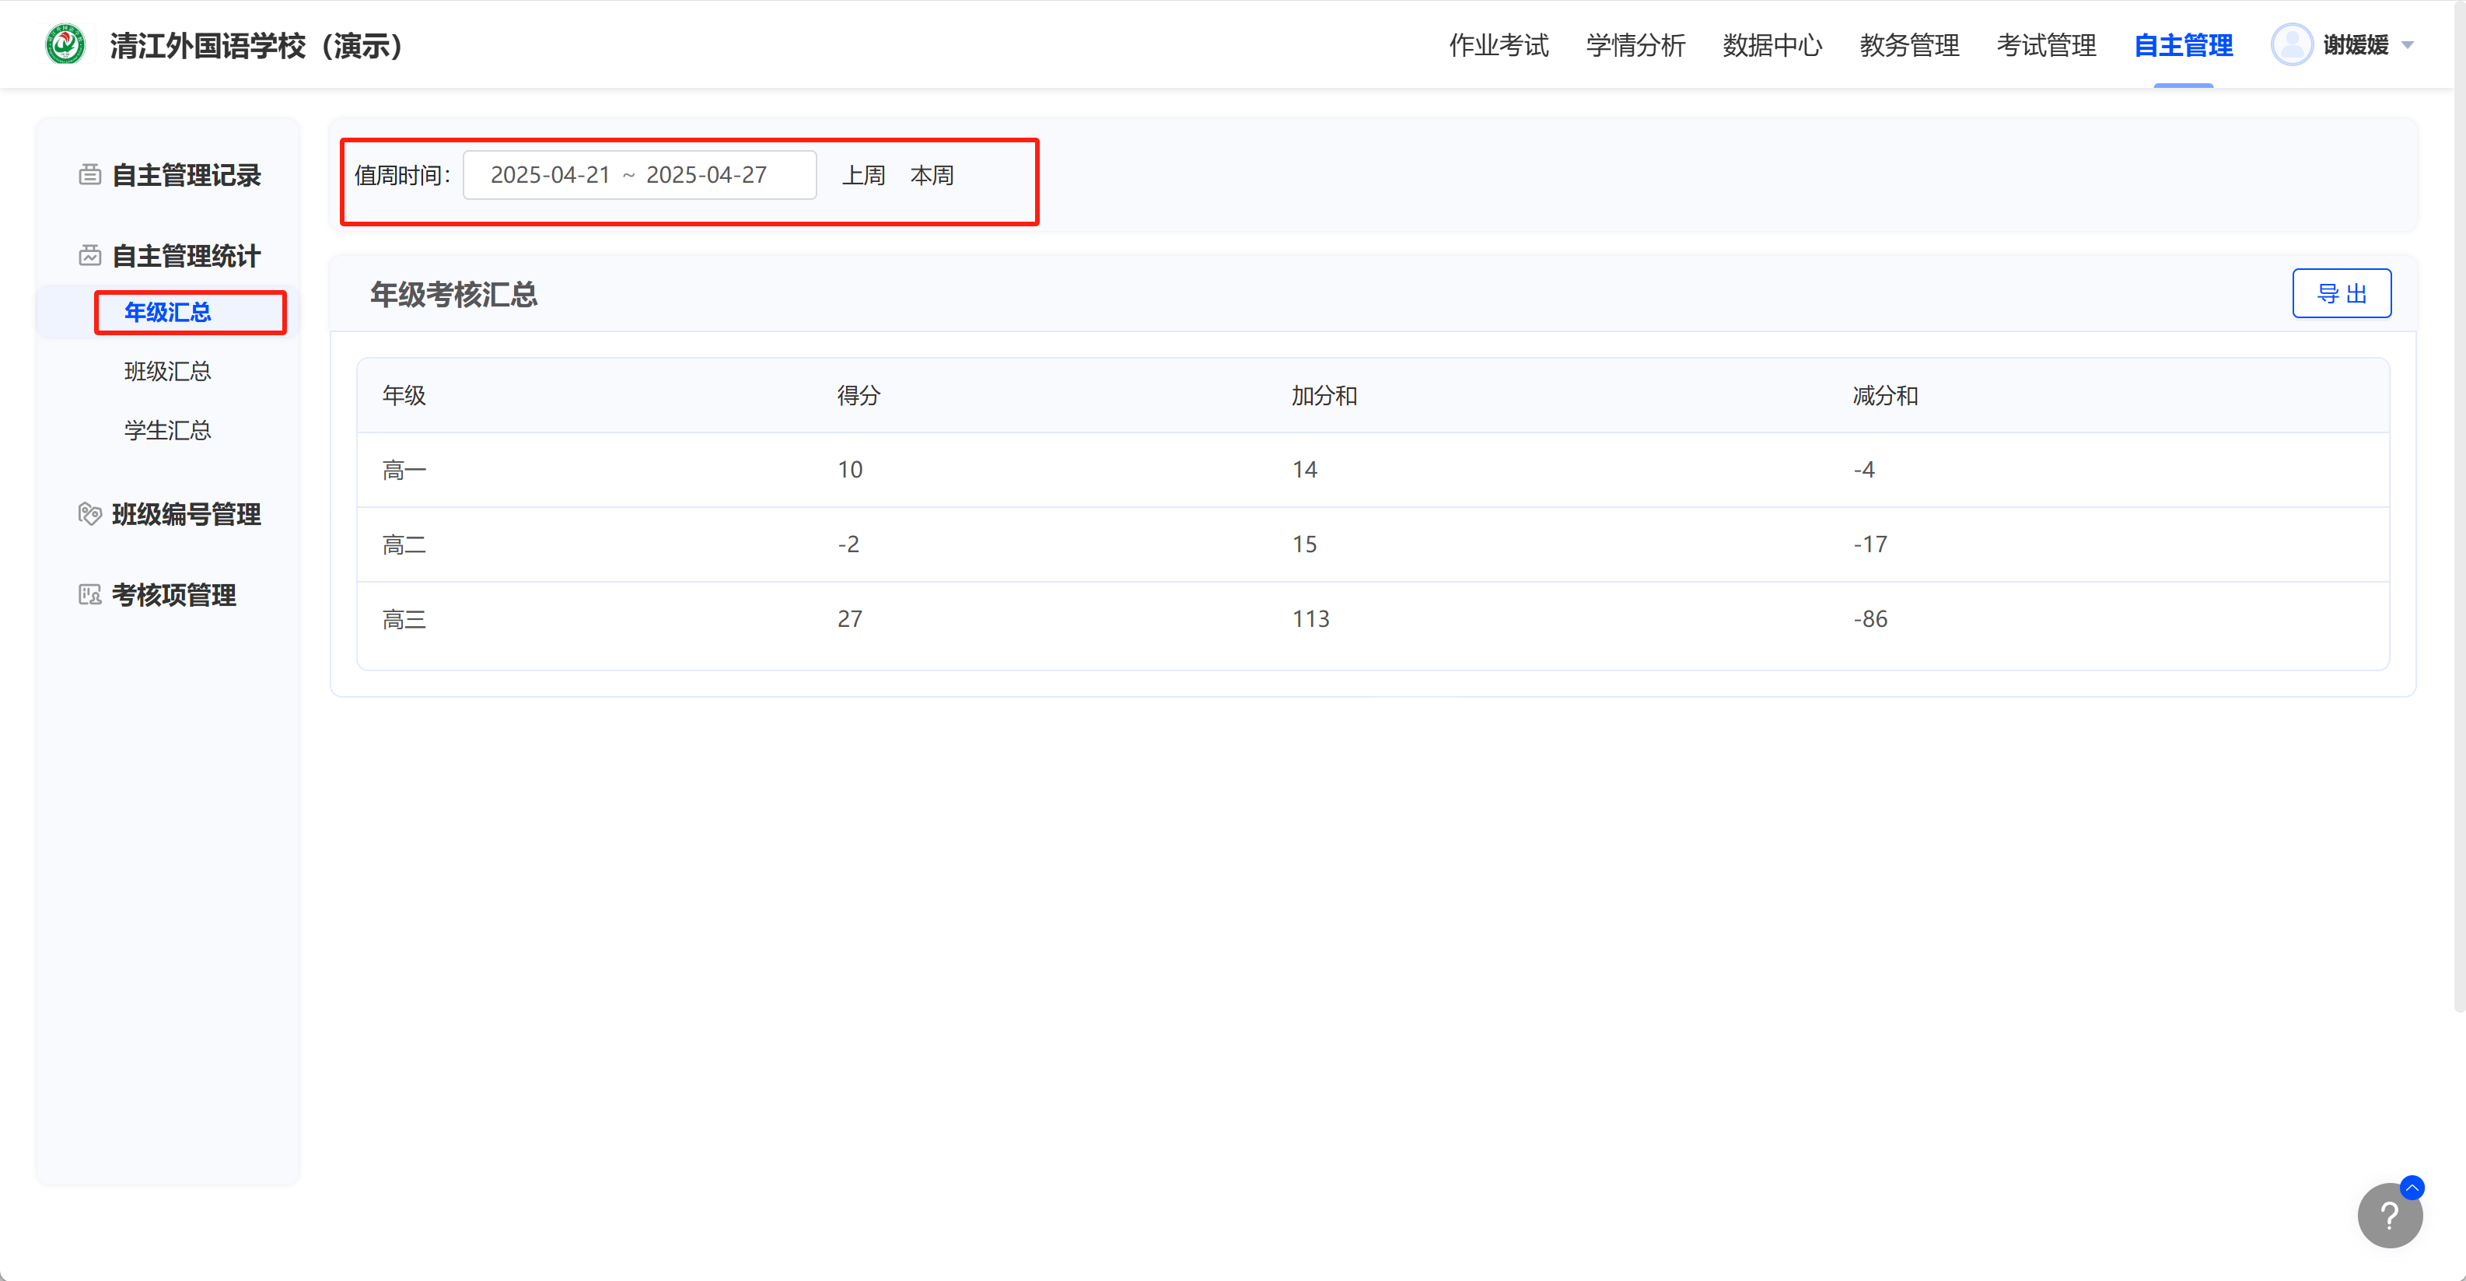Screen dimensions: 2466x1281
Task: Collapse the 自主管理统计 section
Action: [186, 256]
